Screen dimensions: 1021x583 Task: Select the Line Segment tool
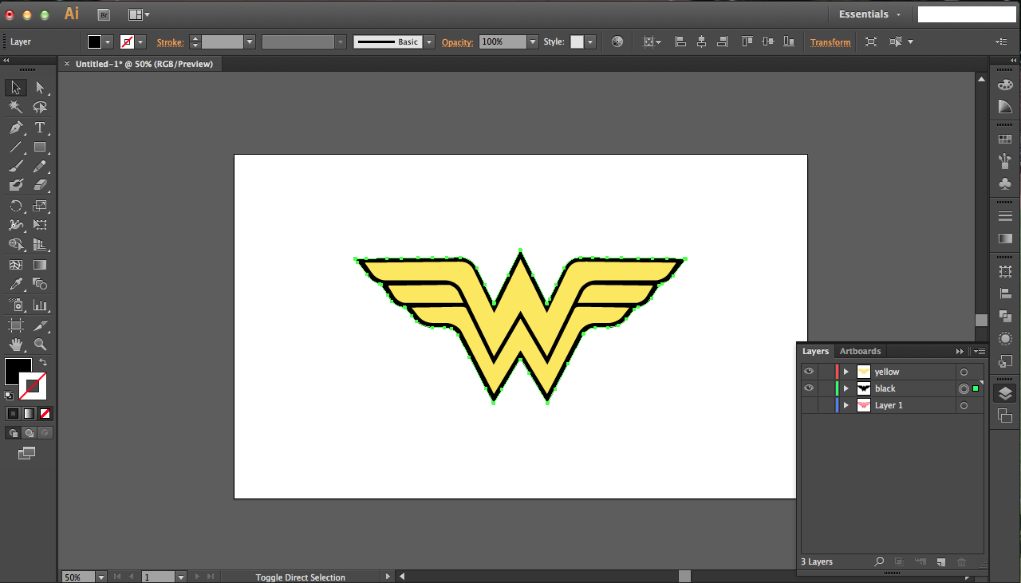(x=16, y=147)
